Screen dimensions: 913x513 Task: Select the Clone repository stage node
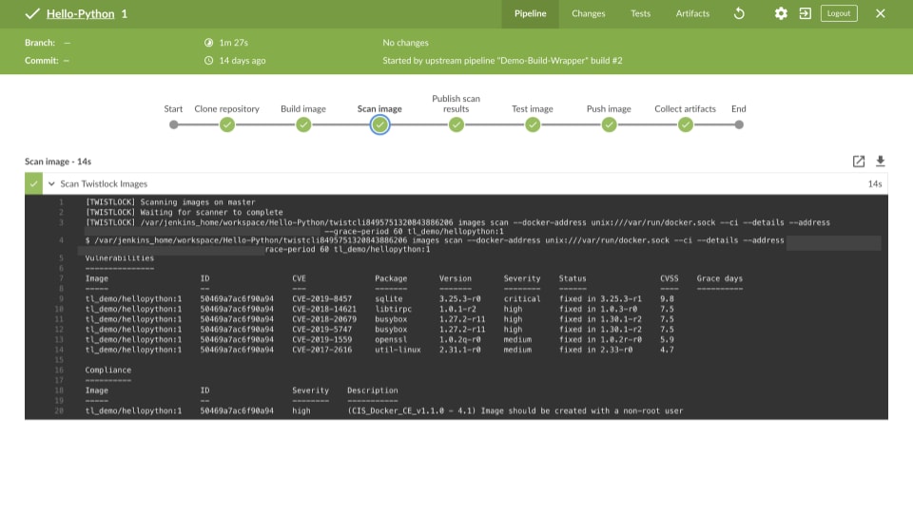click(x=227, y=124)
